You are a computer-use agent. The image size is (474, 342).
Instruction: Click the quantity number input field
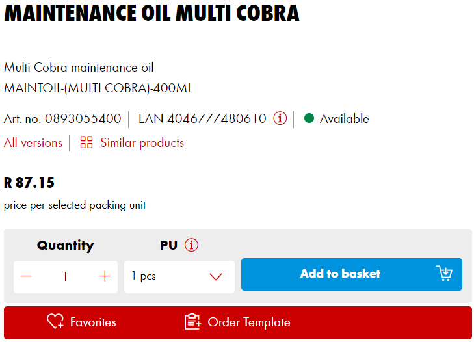pyautogui.click(x=65, y=276)
